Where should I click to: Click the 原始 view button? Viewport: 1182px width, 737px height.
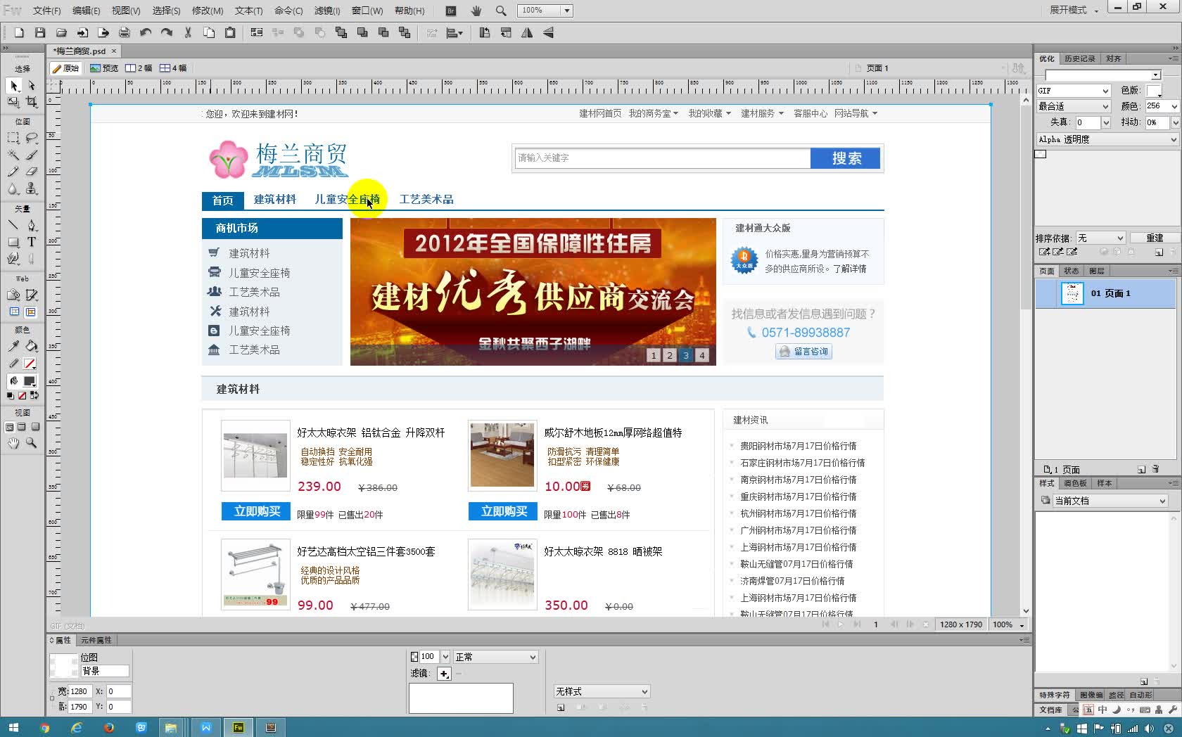67,68
